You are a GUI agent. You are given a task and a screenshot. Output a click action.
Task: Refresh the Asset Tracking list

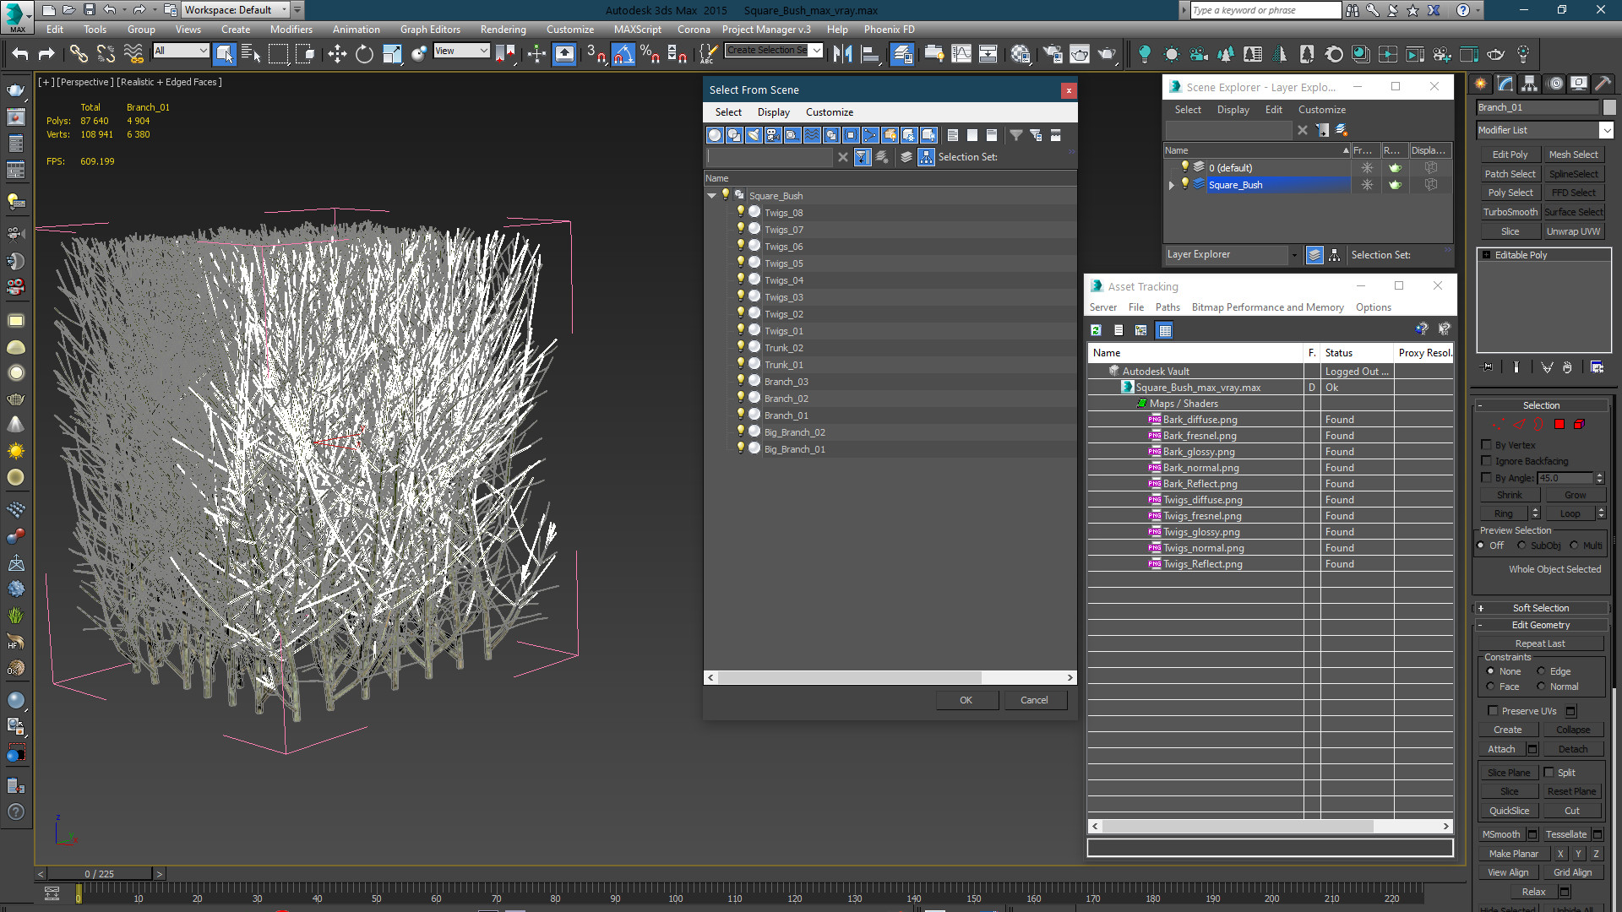click(x=1096, y=330)
